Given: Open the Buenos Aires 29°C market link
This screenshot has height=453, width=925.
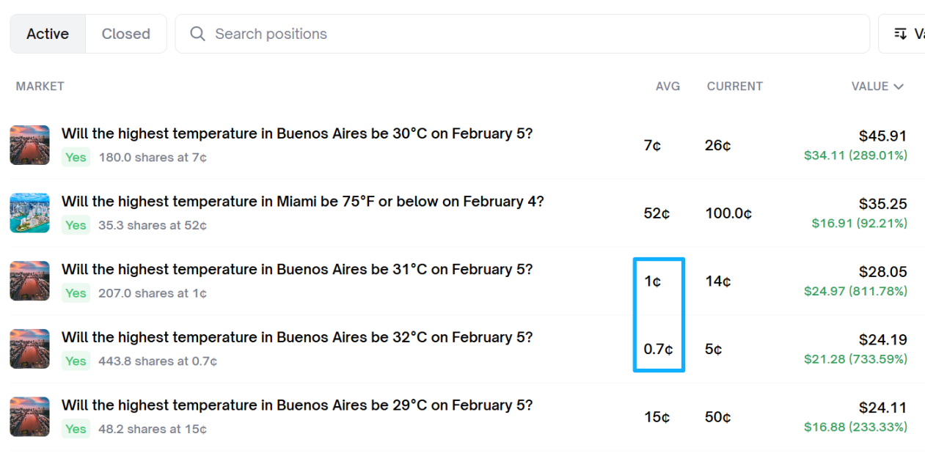Looking at the screenshot, I should [x=296, y=405].
